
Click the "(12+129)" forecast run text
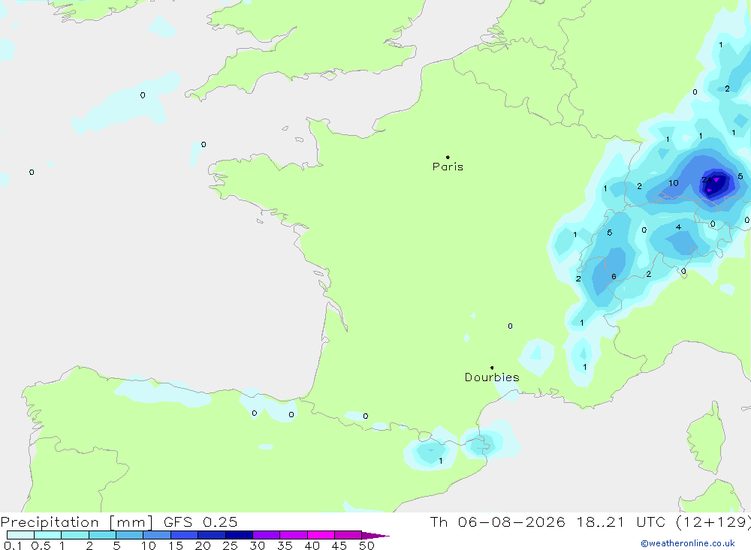tap(713, 522)
